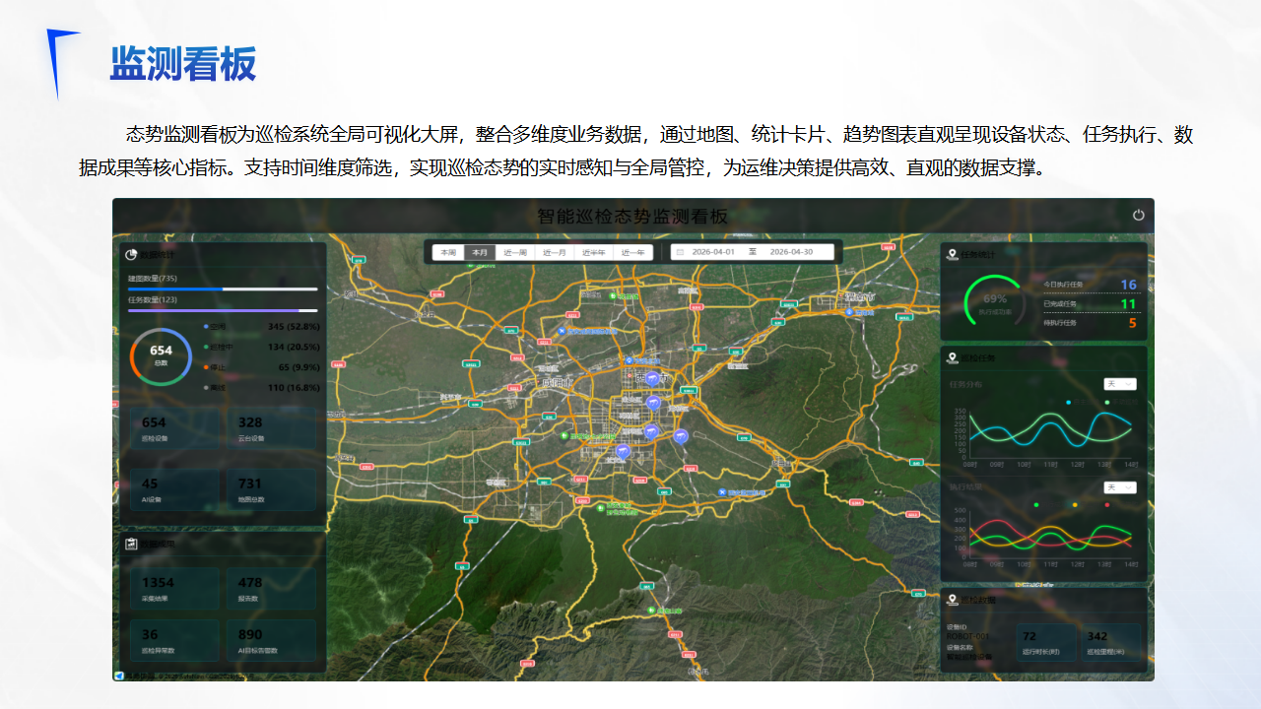Click the 智能巡检态势监测看板 dashboard title
This screenshot has width=1261, height=709.
[632, 216]
